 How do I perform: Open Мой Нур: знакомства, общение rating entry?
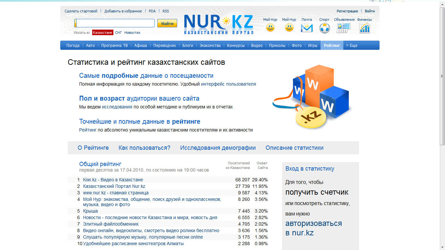click(152, 202)
